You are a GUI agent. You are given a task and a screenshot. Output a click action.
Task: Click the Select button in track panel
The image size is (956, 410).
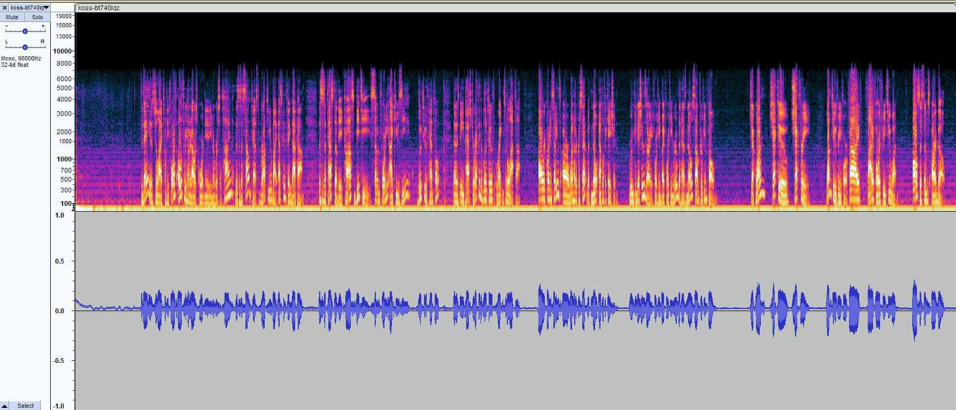point(26,406)
